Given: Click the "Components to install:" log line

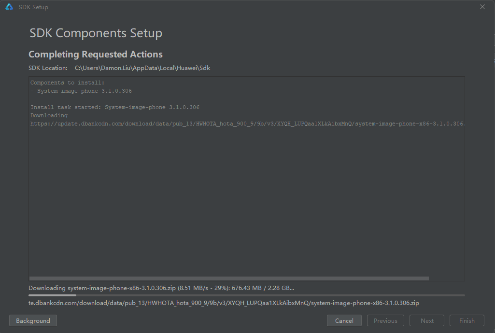Looking at the screenshot, I should click(67, 83).
